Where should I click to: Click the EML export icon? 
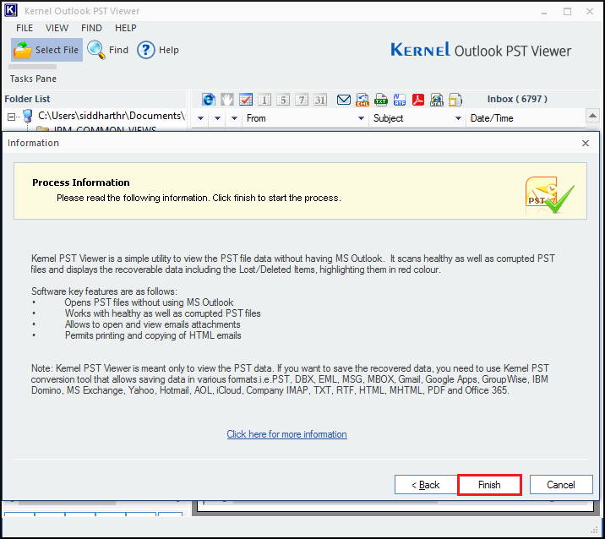tap(362, 100)
